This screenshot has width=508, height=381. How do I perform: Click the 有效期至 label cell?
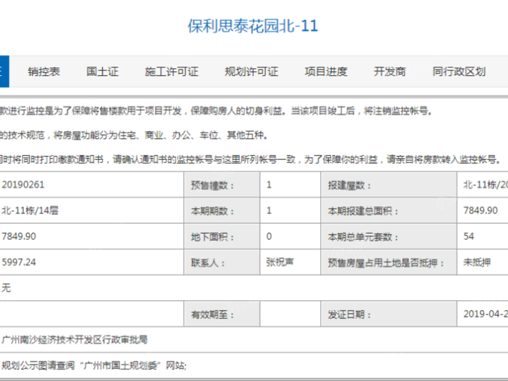(x=222, y=314)
